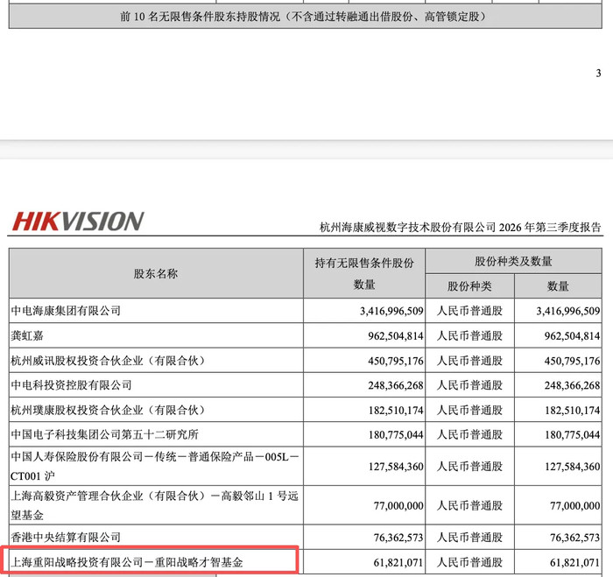The width and height of the screenshot is (613, 577).
Task: Click the 持有无限售条件股份数量 header cell
Action: pyautogui.click(x=364, y=273)
